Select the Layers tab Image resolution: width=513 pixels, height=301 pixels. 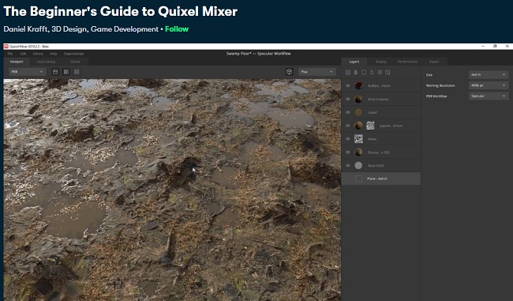pos(354,62)
